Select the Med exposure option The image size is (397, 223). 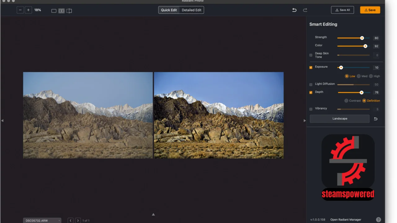tap(359, 76)
